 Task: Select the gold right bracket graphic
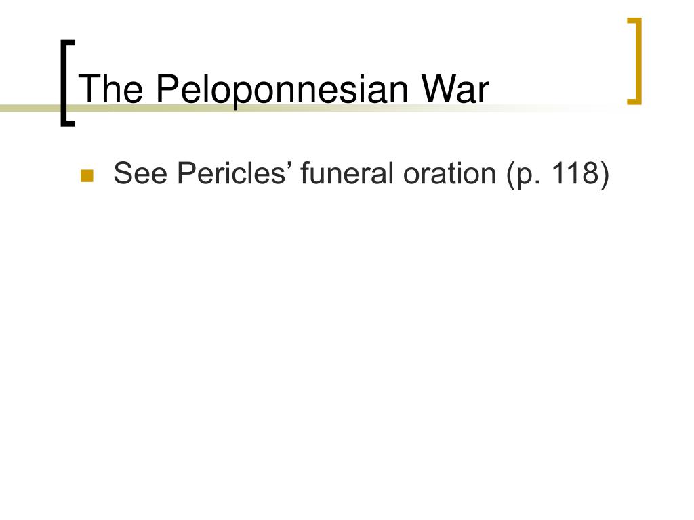(x=634, y=61)
